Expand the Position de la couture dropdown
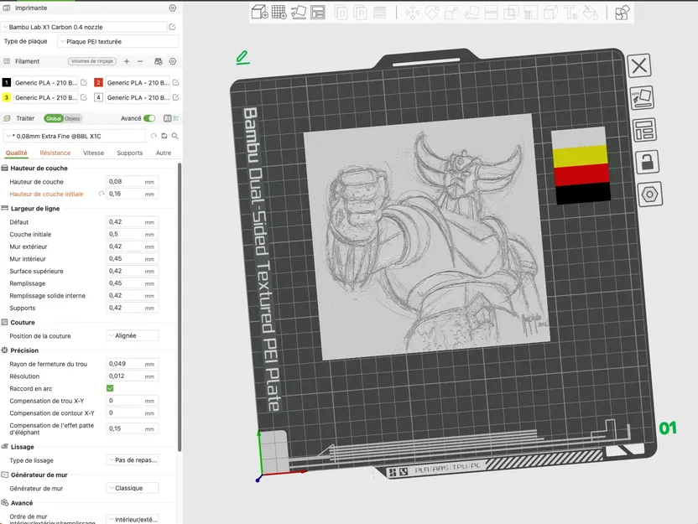This screenshot has height=524, width=698. click(132, 336)
